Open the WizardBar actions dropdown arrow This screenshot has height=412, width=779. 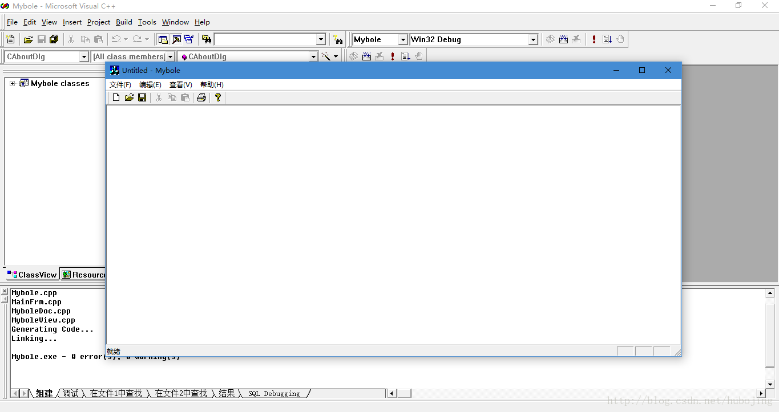[336, 56]
